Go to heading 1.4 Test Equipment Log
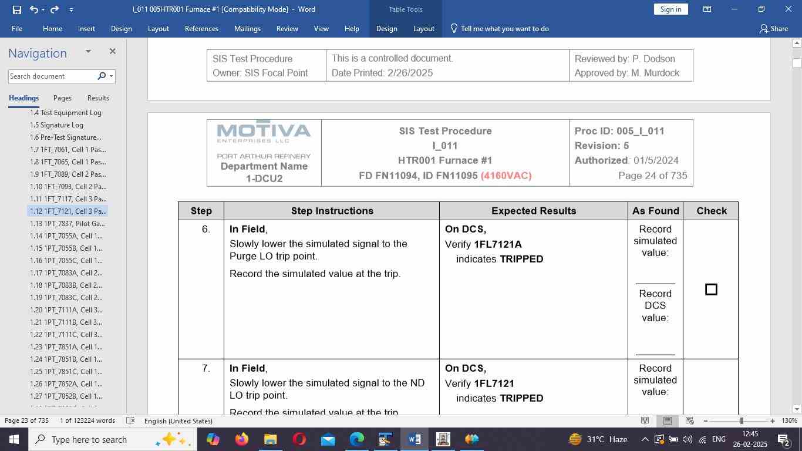 point(66,112)
